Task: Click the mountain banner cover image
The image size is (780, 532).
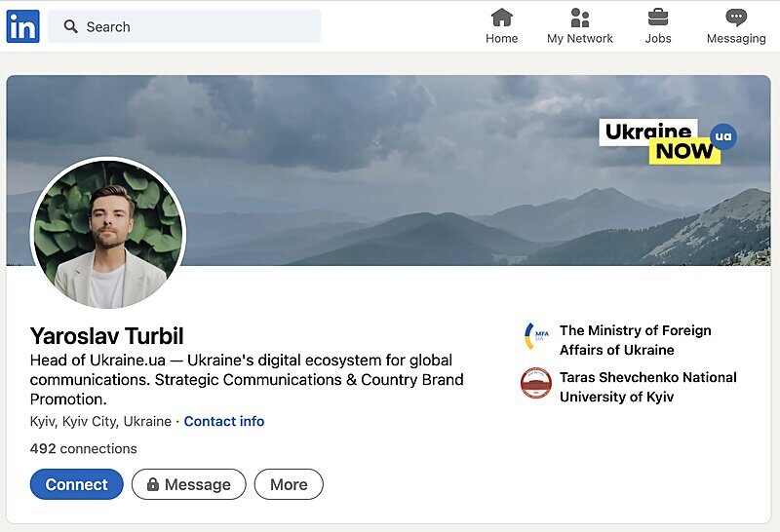Action: click(388, 171)
